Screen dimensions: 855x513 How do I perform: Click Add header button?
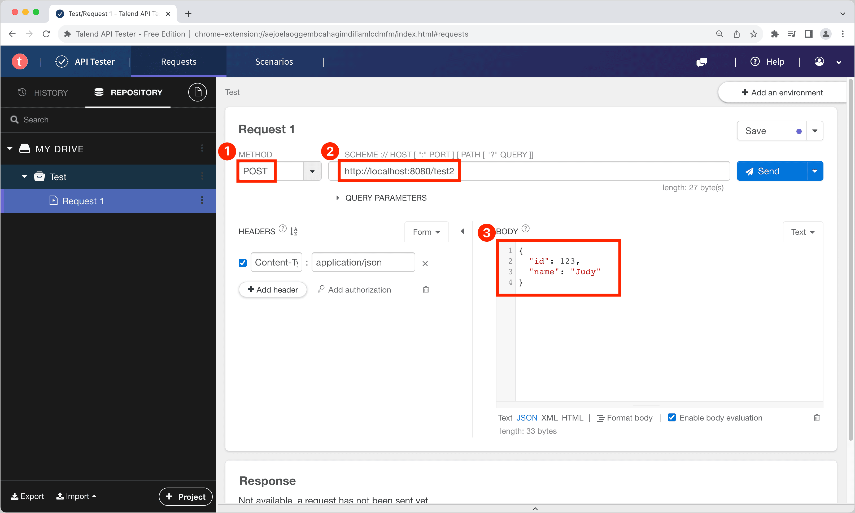pyautogui.click(x=273, y=290)
